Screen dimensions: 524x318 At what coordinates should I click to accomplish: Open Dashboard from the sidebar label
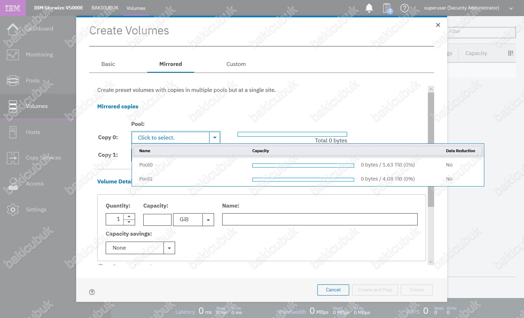39,29
